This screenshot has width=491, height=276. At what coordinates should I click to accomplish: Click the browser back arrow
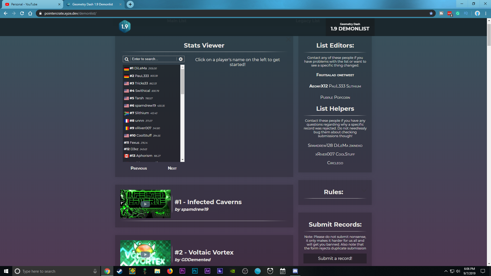pyautogui.click(x=6, y=13)
